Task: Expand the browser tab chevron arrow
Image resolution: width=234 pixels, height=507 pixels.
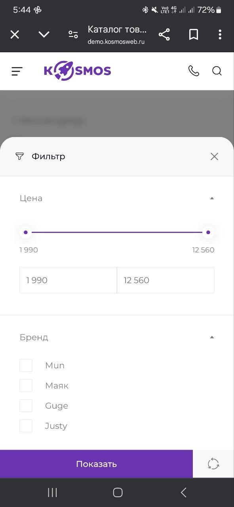Action: [44, 34]
